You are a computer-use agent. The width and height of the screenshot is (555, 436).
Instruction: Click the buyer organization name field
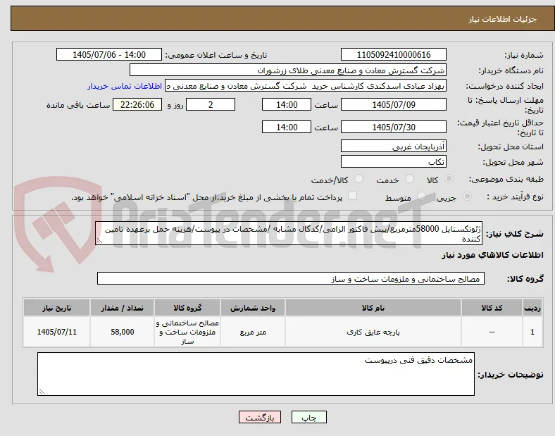click(x=288, y=70)
